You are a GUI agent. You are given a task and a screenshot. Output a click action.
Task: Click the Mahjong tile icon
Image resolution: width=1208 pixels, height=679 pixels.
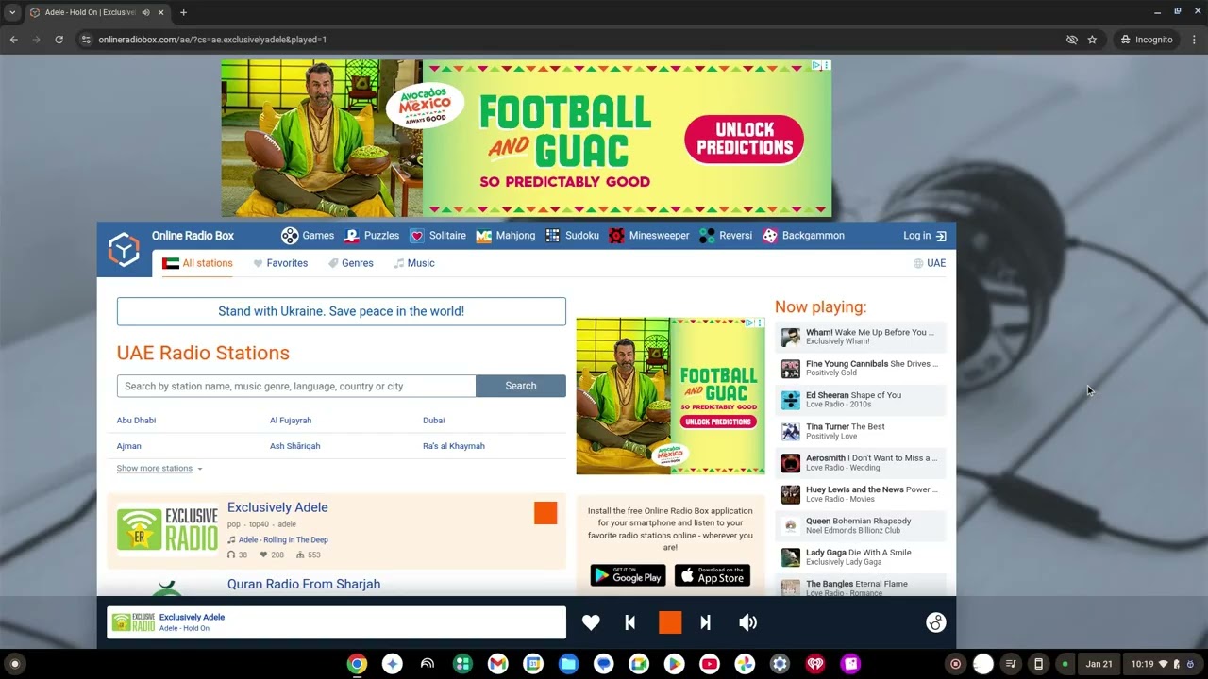(x=483, y=236)
